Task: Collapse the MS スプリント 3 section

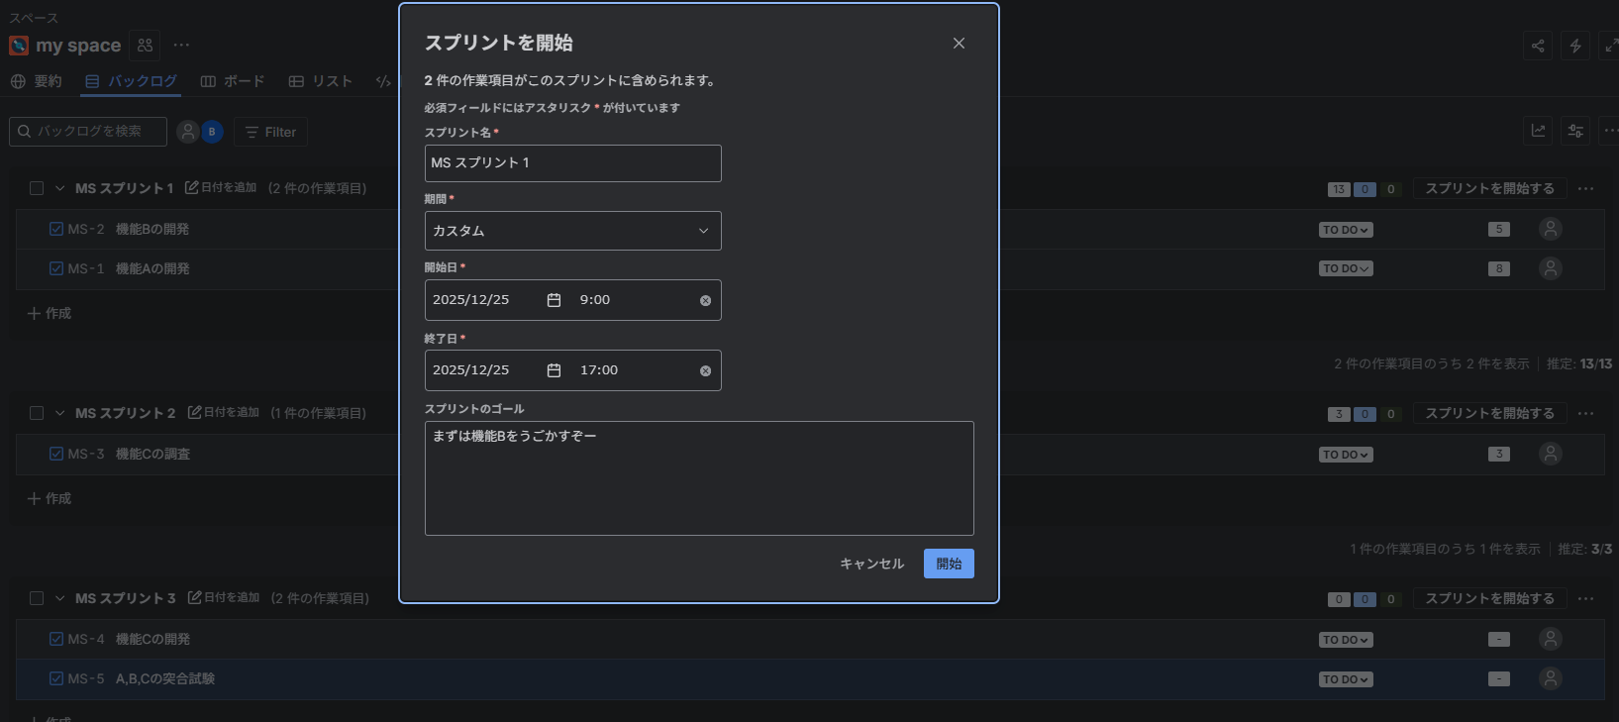Action: pos(60,598)
